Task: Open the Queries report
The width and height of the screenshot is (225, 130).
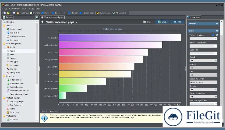Action: tap(13, 69)
